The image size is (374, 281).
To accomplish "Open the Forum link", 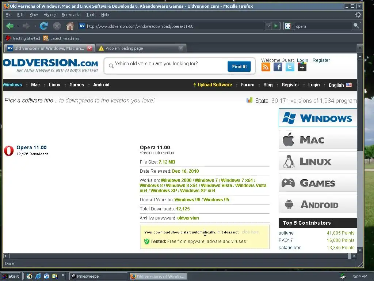I will (x=248, y=85).
